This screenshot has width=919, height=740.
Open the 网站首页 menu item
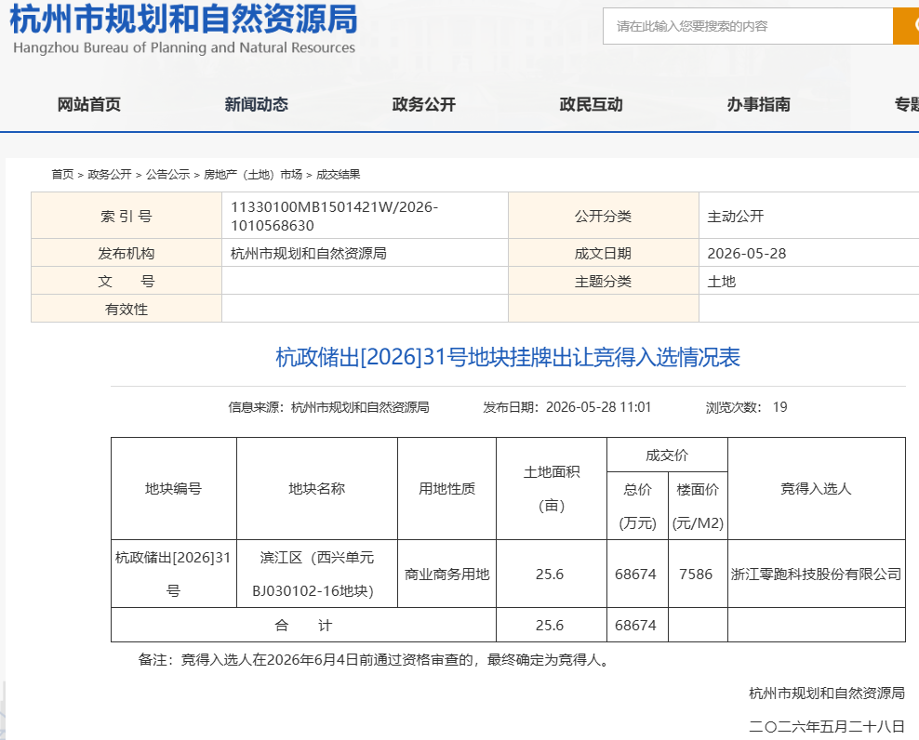[x=89, y=104]
